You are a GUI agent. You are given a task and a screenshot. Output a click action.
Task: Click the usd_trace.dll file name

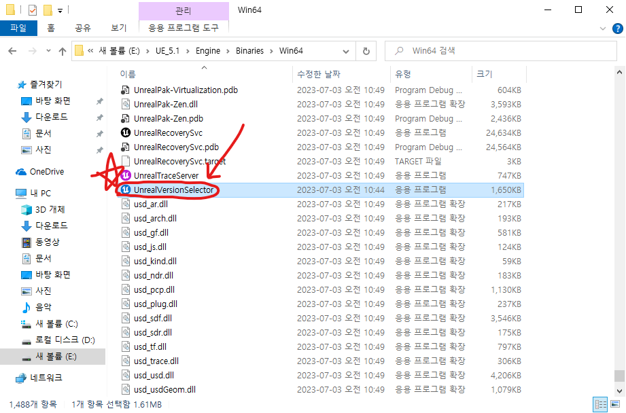(x=156, y=361)
